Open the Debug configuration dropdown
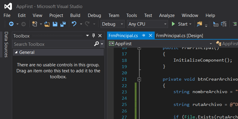This screenshot has width=238, height=119. click(113, 24)
